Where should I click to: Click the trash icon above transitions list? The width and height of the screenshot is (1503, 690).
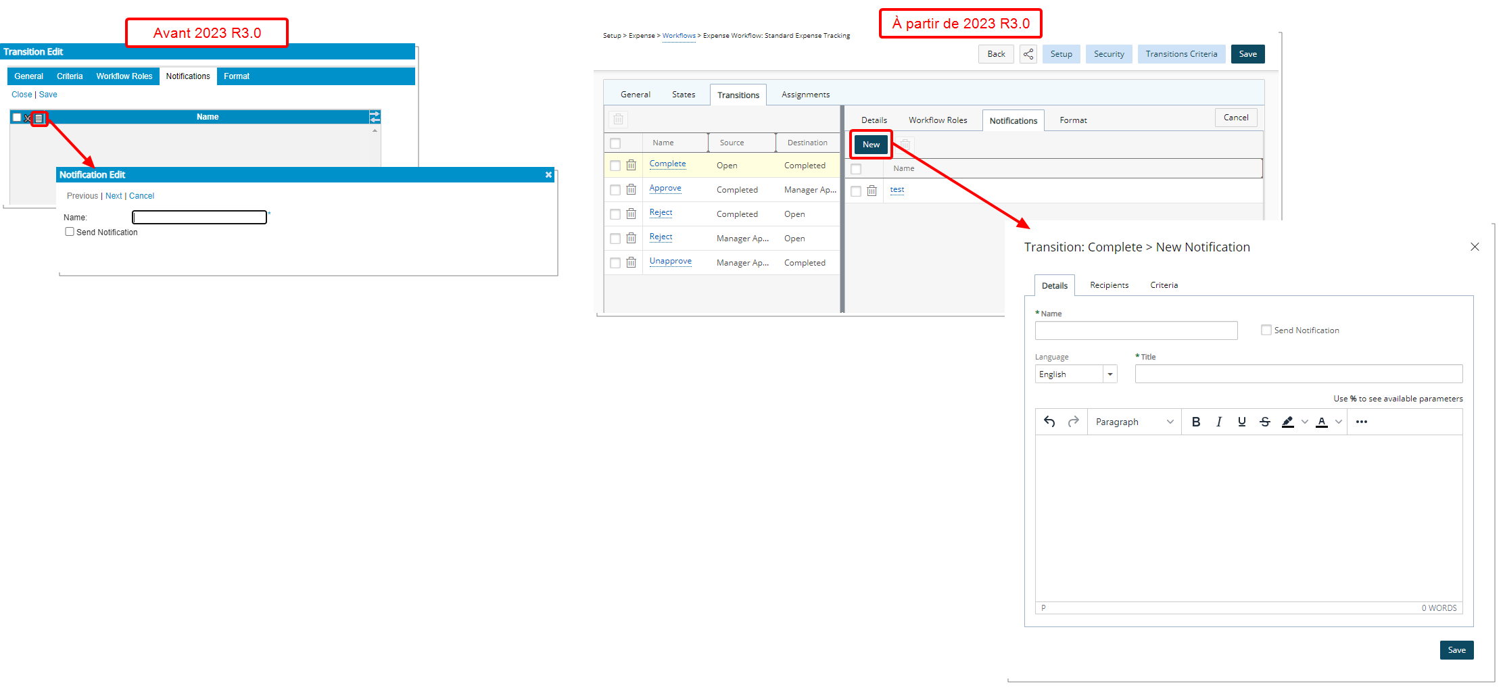[618, 120]
